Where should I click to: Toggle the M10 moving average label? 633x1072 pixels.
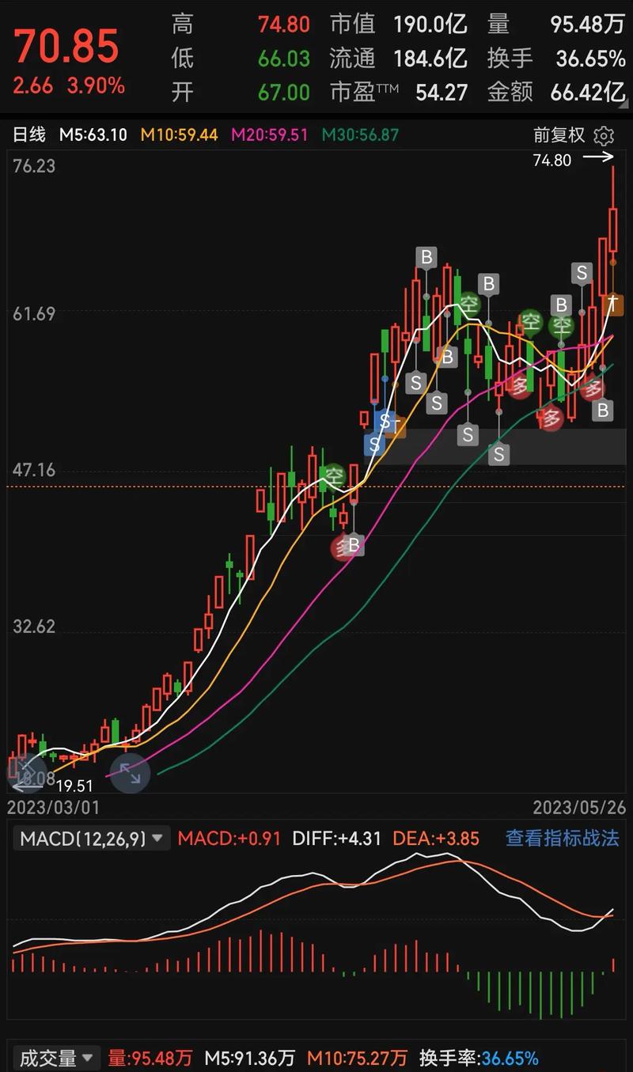coord(179,134)
